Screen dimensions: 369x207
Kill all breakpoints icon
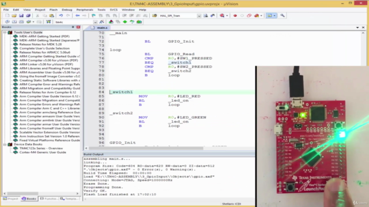tap(257, 16)
